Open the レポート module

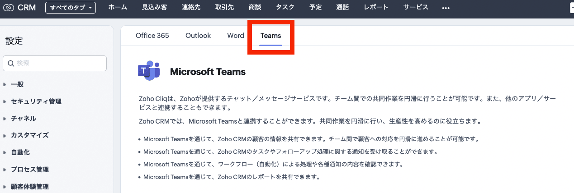tap(376, 7)
